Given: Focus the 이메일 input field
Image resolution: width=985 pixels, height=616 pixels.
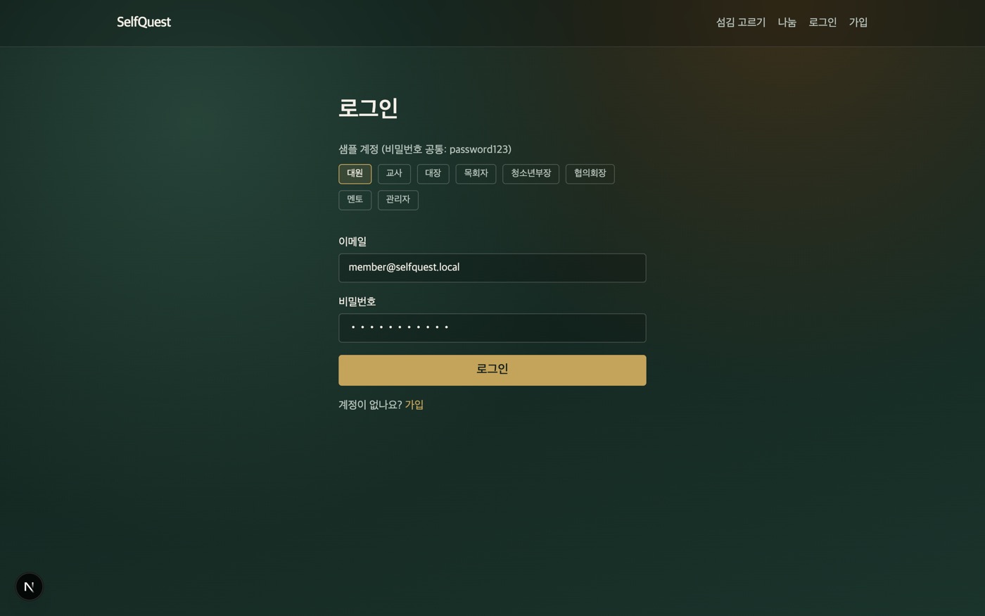Looking at the screenshot, I should pos(492,268).
